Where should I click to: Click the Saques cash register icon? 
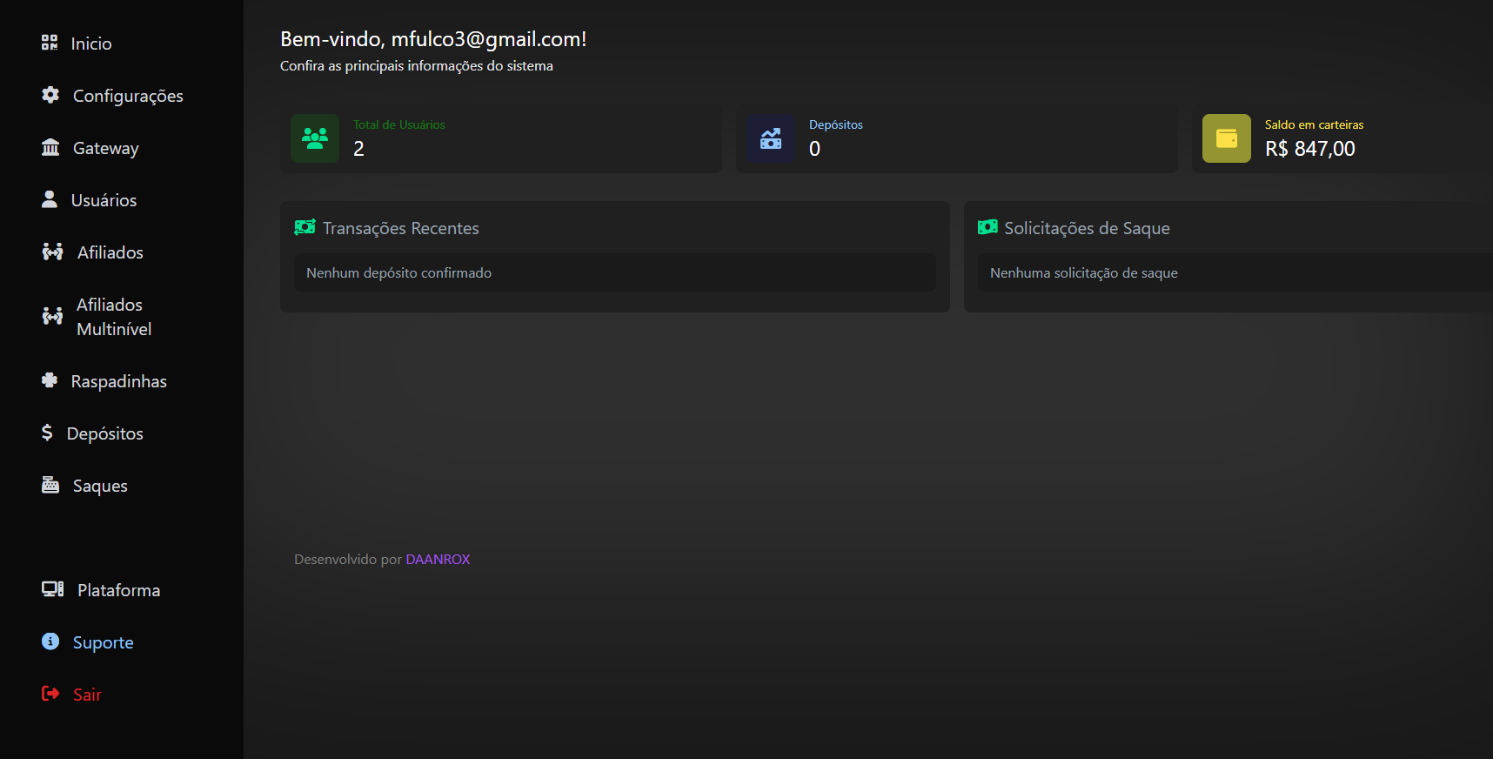click(50, 485)
